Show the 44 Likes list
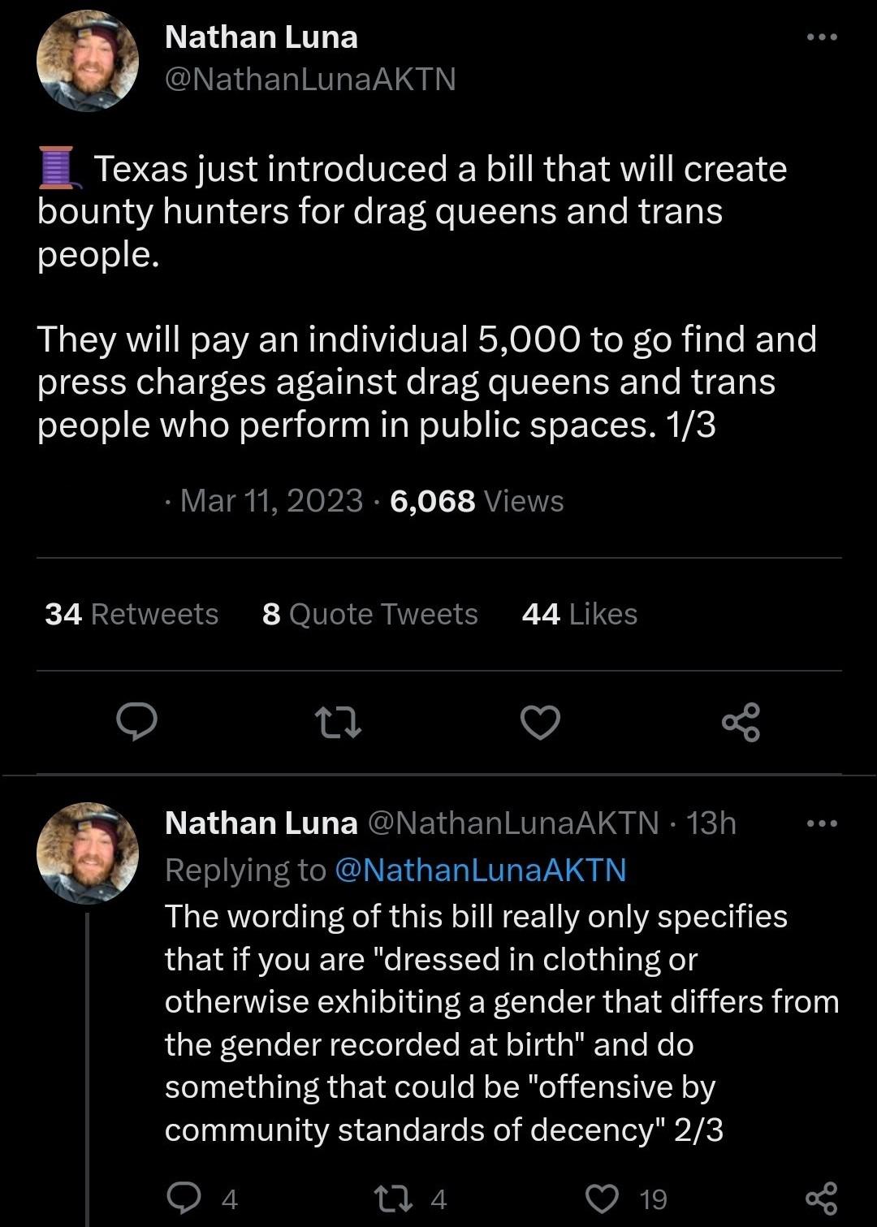Viewport: 877px width, 1227px height. point(580,614)
